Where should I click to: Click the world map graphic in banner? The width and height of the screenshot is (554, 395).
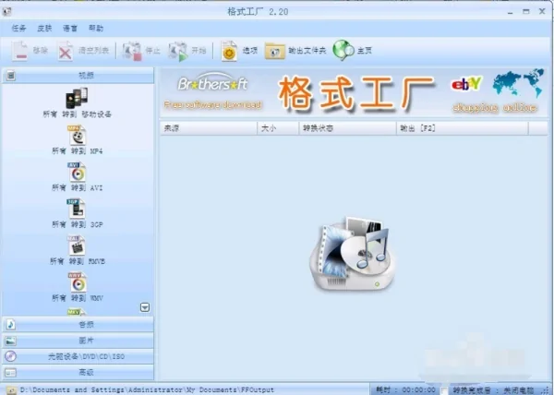pyautogui.click(x=518, y=83)
